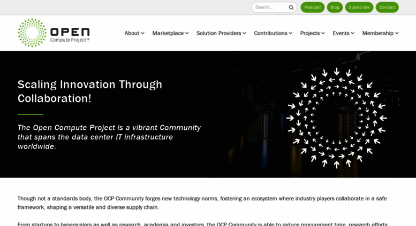
Task: Open the Podcast page
Action: pos(313,7)
